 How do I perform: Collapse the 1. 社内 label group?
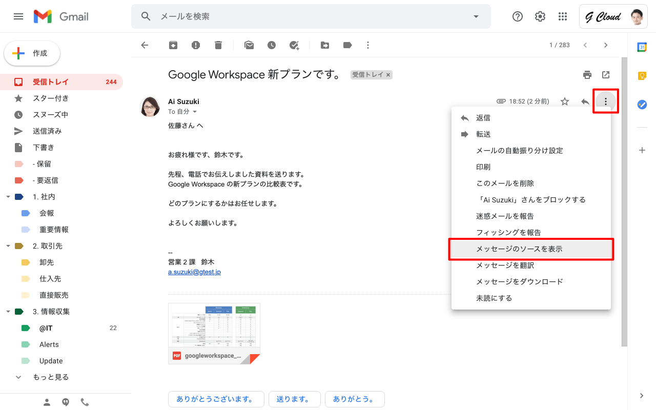click(x=8, y=197)
